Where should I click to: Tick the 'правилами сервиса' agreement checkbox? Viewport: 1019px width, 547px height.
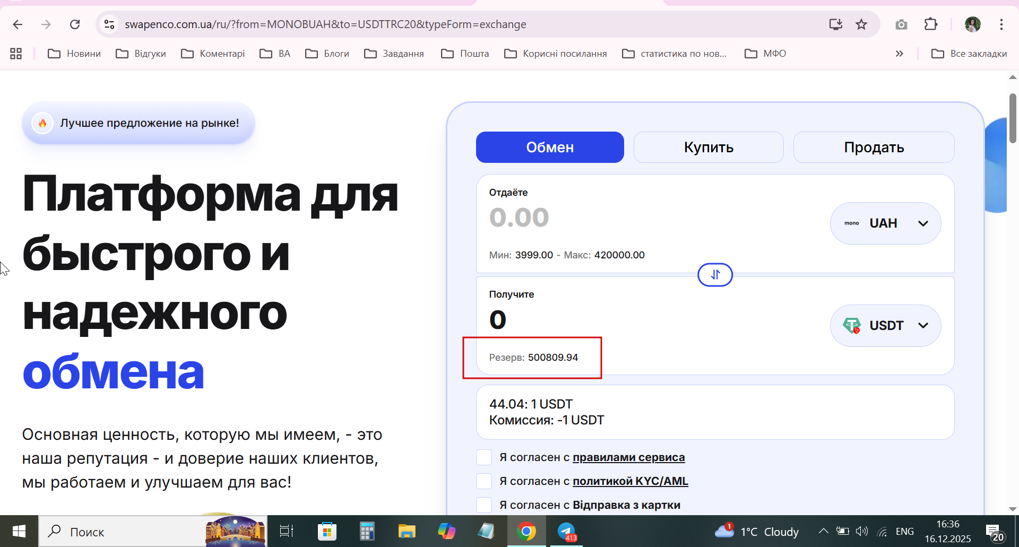[484, 457]
